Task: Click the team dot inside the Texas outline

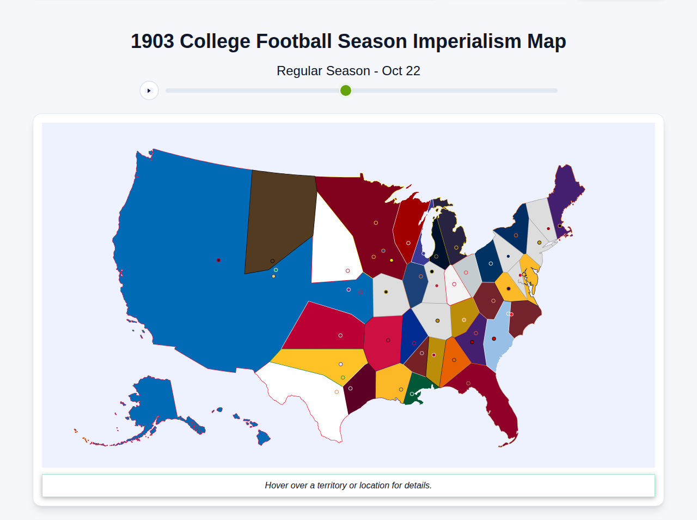Action: [337, 391]
